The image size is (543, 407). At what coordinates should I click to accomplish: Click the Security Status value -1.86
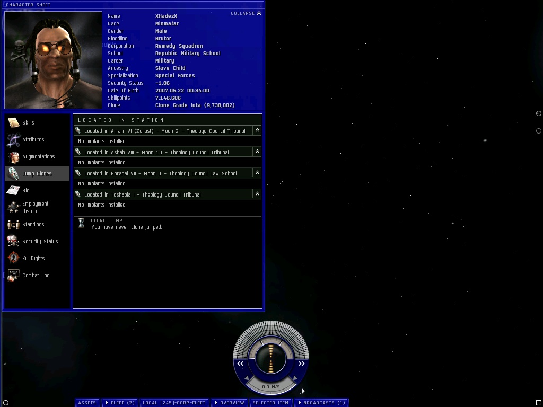(162, 83)
